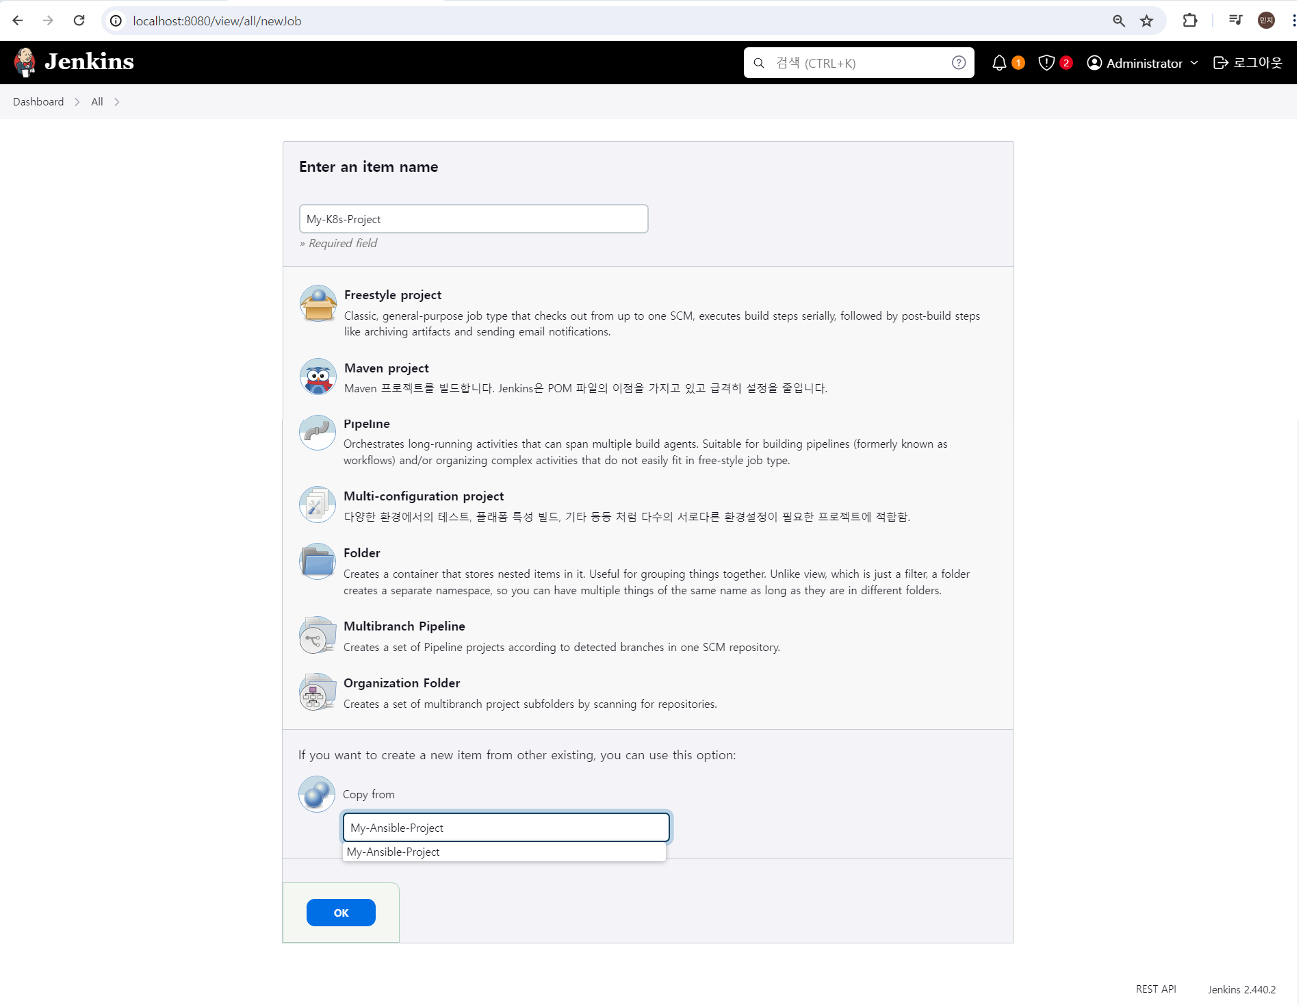Open browser media control icon
Image resolution: width=1303 pixels, height=1005 pixels.
[x=1235, y=21]
